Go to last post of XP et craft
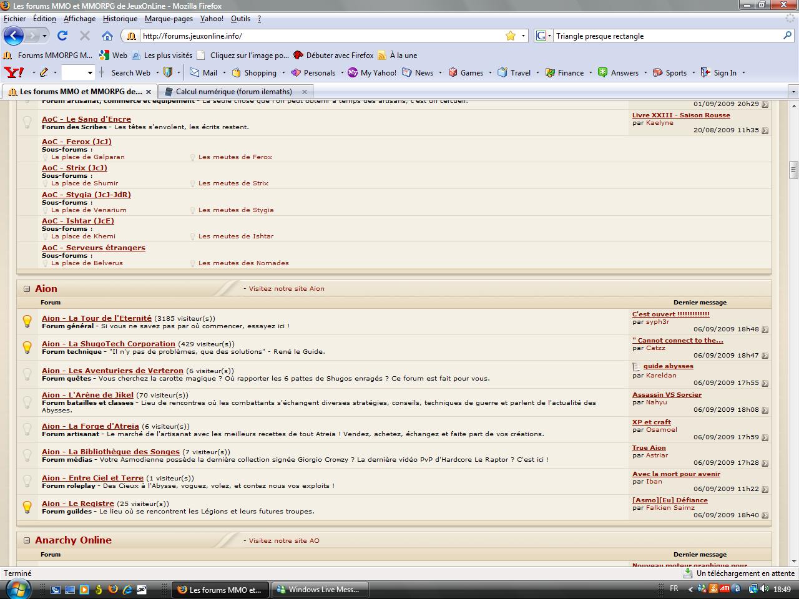The width and height of the screenshot is (799, 599). (765, 437)
